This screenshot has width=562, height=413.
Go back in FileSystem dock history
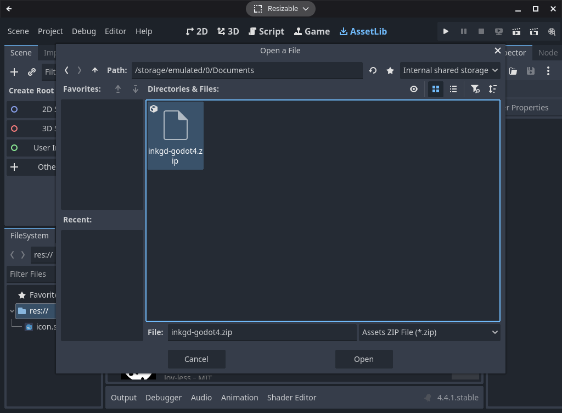tap(12, 254)
